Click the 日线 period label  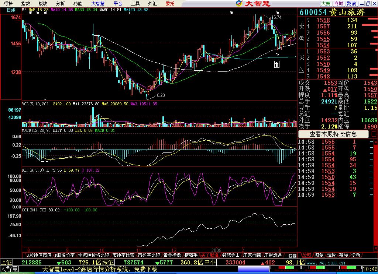point(11,10)
